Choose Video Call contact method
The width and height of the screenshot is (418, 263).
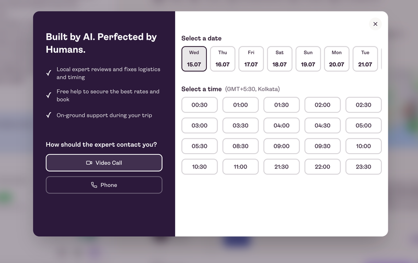tap(104, 163)
